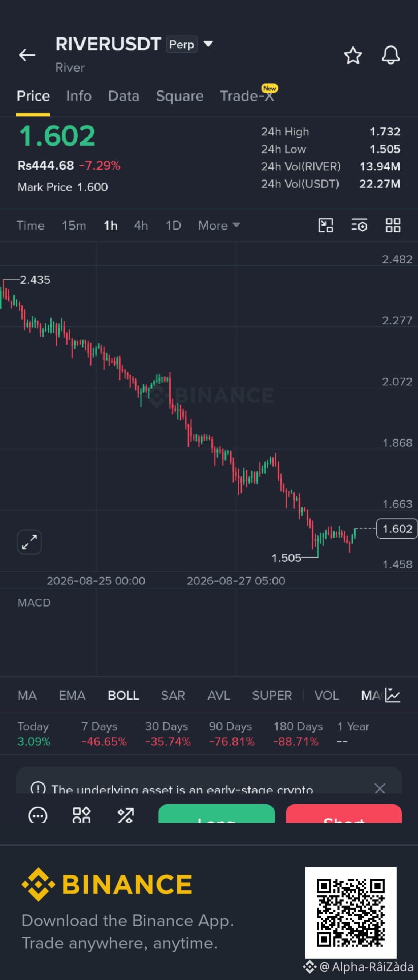The width and height of the screenshot is (418, 980).
Task: Toggle the MA indicator
Action: (27, 695)
